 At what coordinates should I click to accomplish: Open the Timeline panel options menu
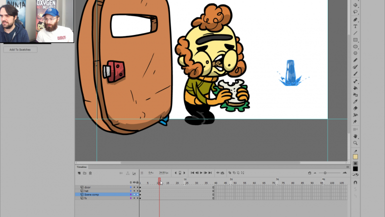pyautogui.click(x=347, y=167)
